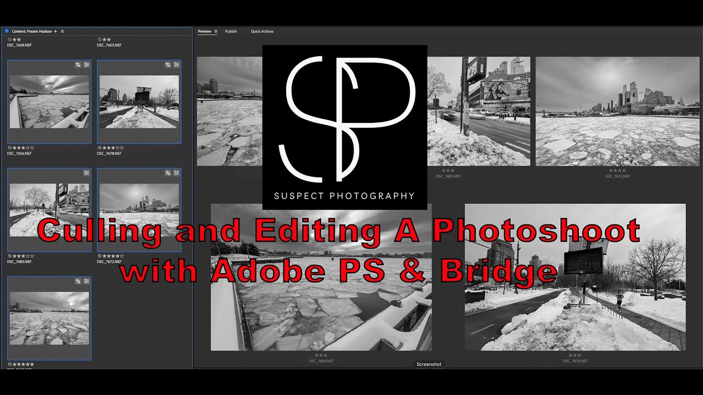
Task: Select the DSC_7656.NEF thumbnail in Content panel
Action: point(49,102)
